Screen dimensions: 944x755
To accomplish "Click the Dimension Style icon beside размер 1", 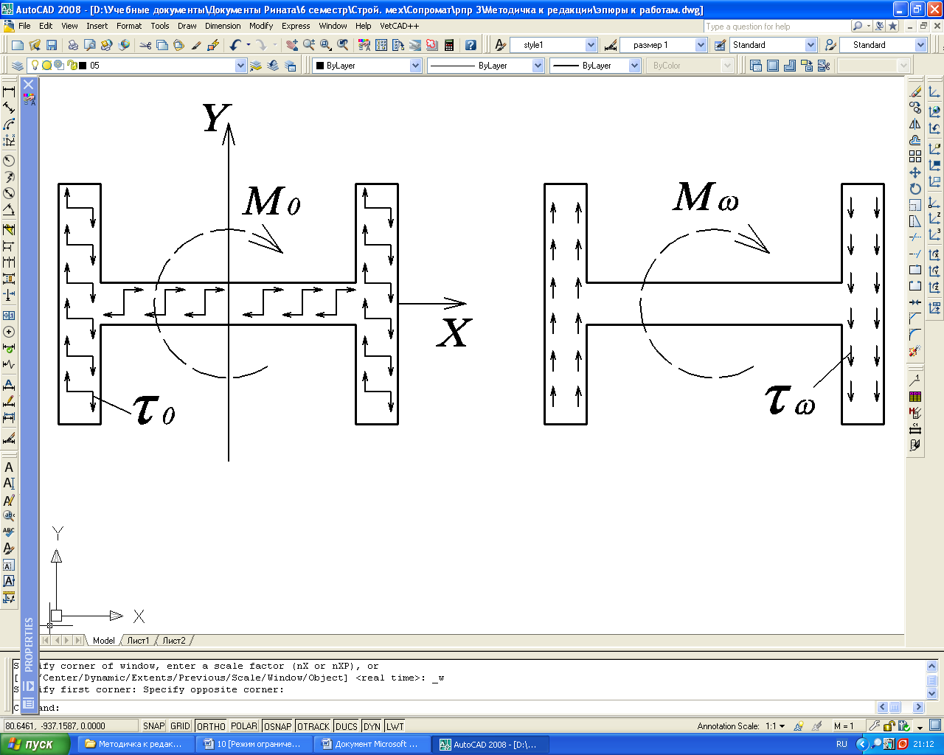I will [610, 45].
